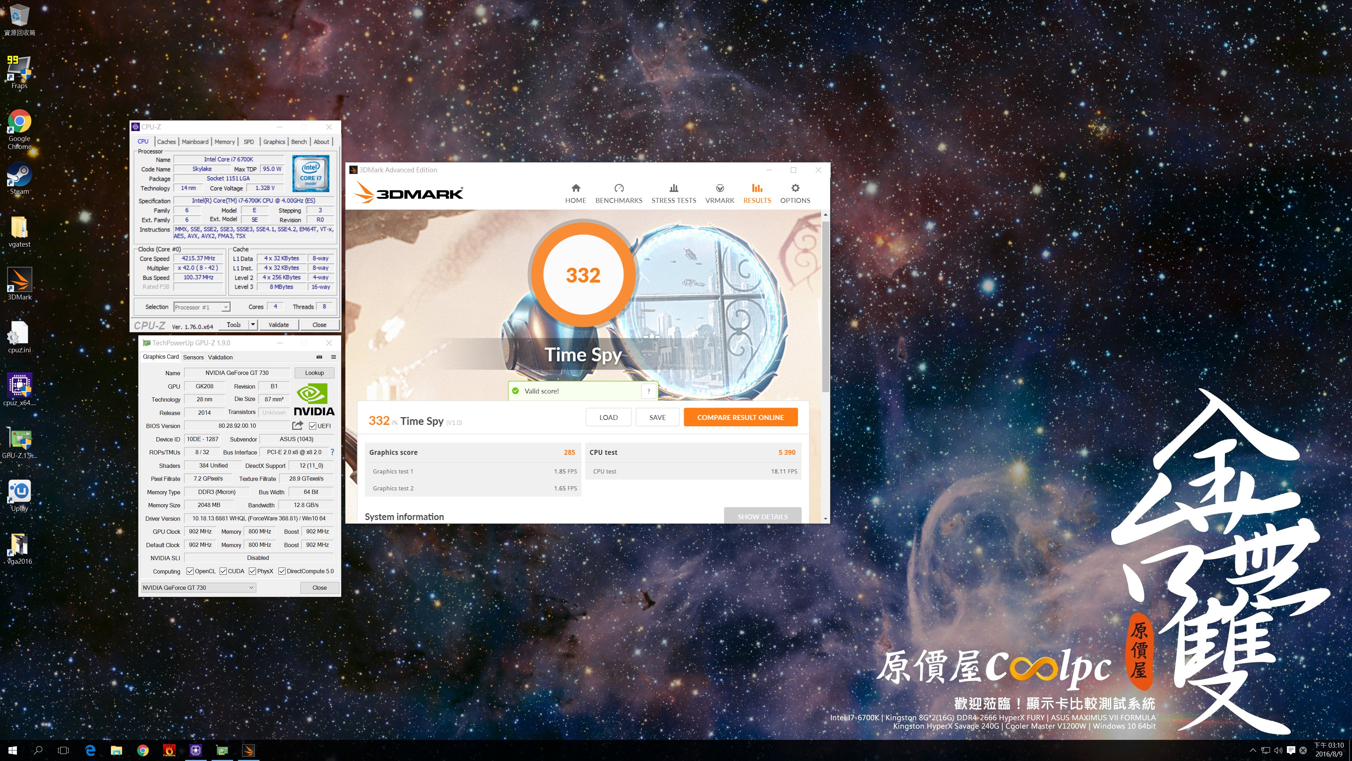Open OPTIONS gear in 3DMark
Viewport: 1352px width, 761px height.
click(x=795, y=194)
